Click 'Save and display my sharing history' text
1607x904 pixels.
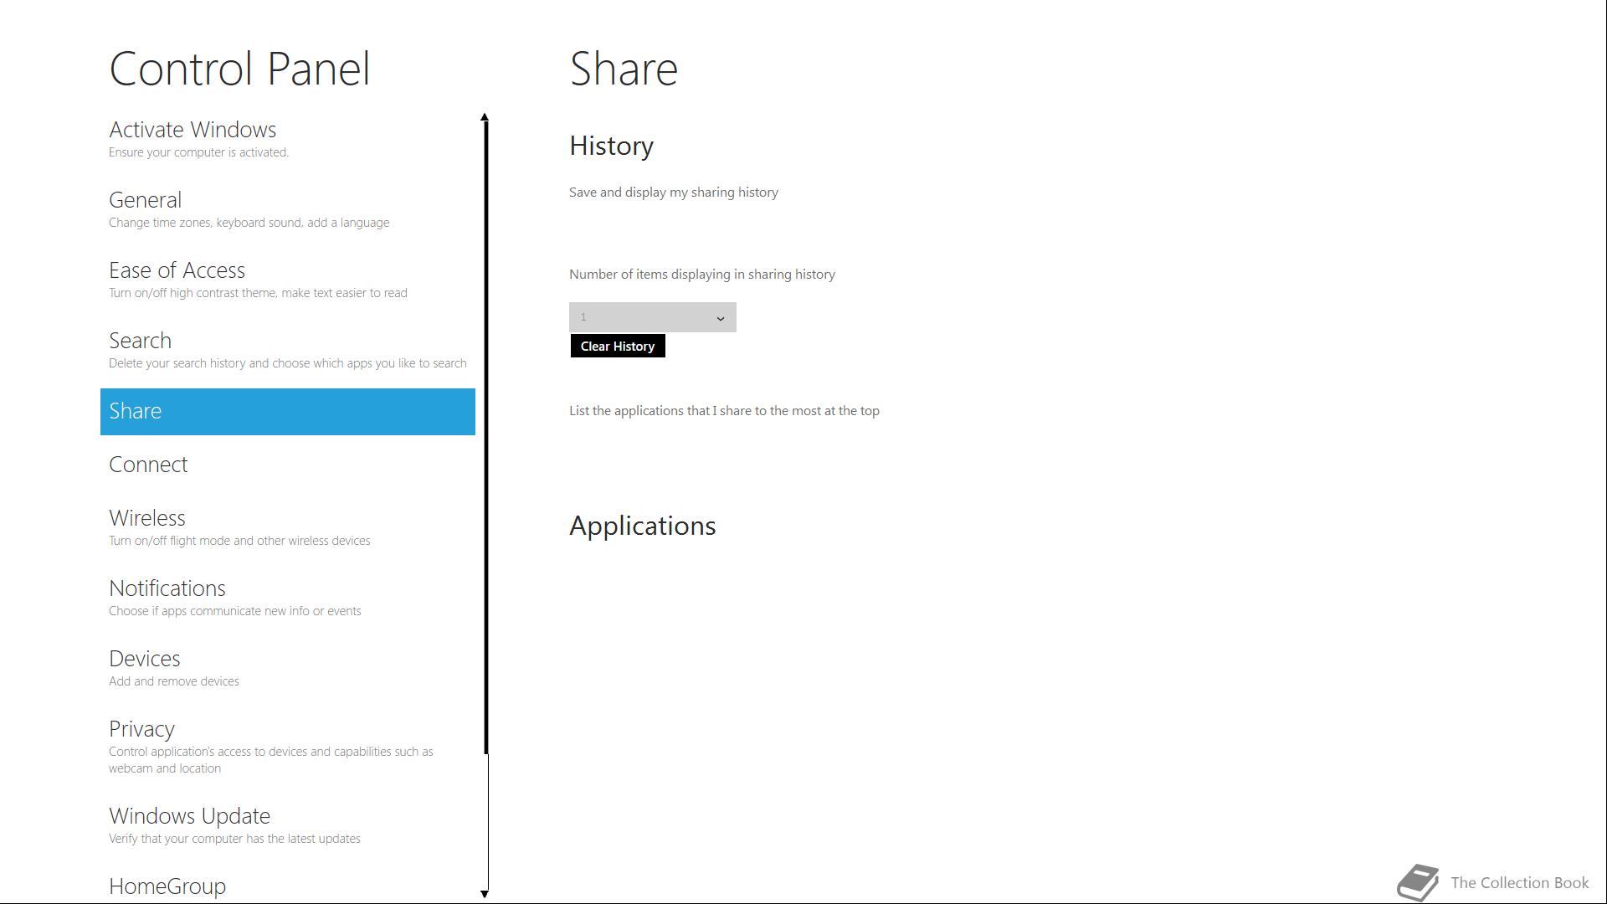coord(674,193)
